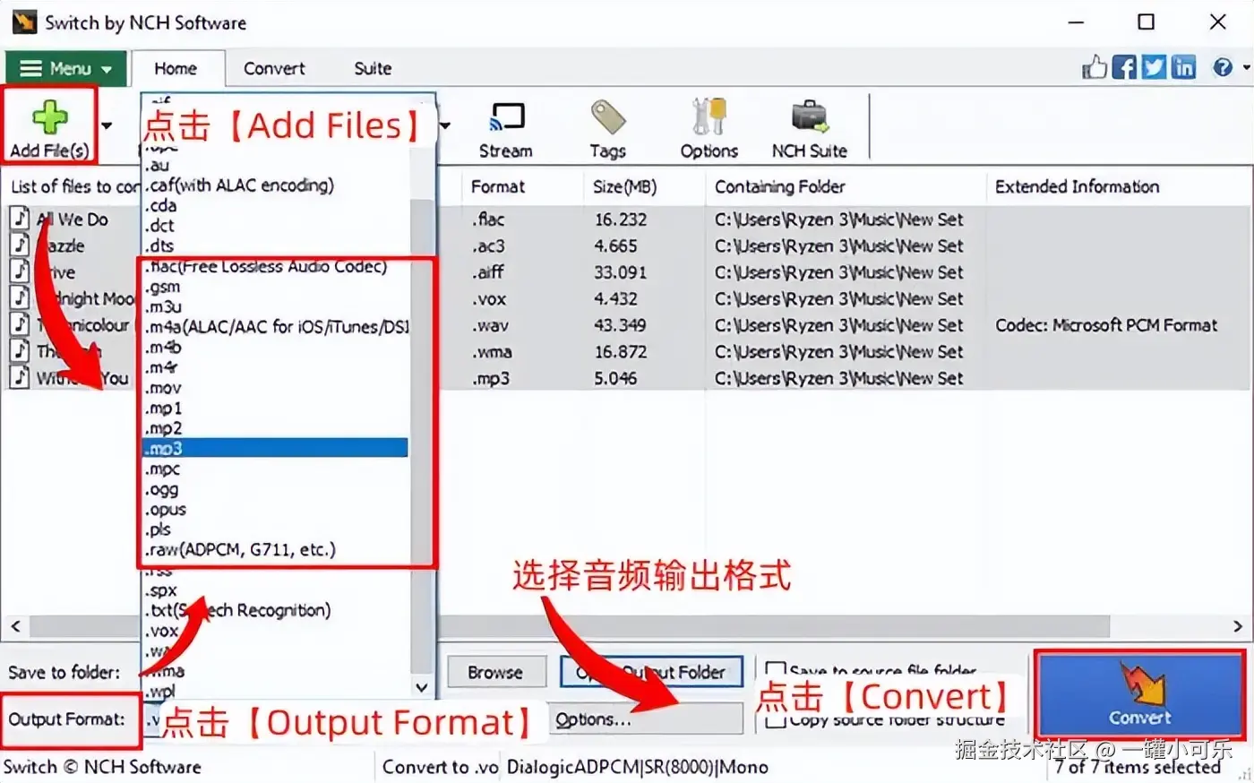Click the LinkedIn share icon
Screen dimensions: 1254x783
point(1183,67)
